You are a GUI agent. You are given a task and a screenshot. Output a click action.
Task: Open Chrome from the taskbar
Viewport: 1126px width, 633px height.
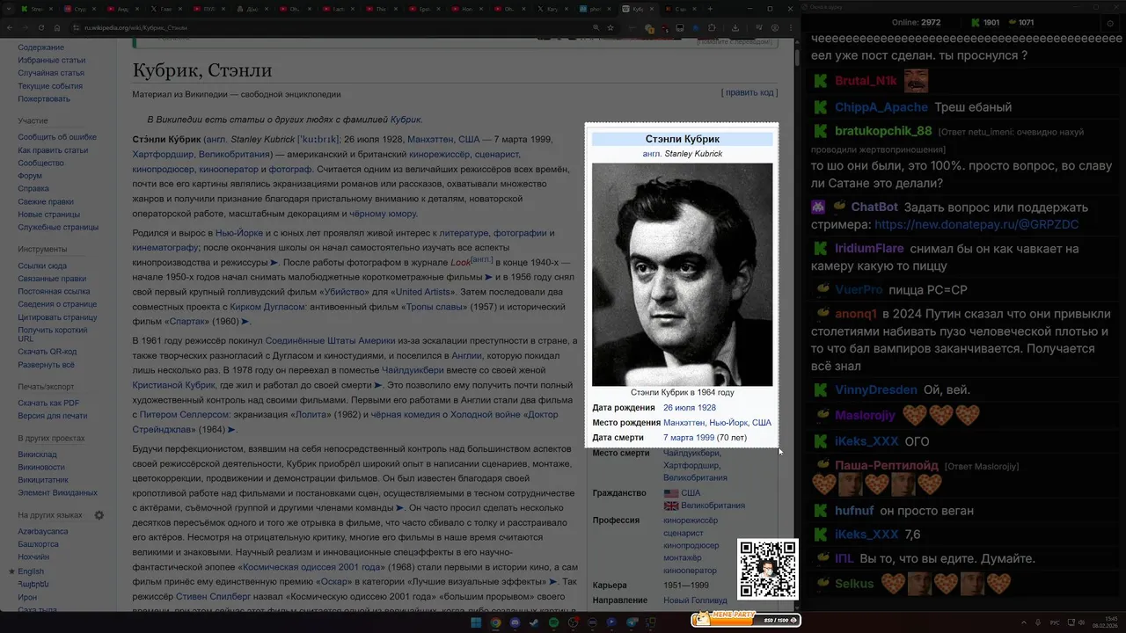(x=495, y=622)
